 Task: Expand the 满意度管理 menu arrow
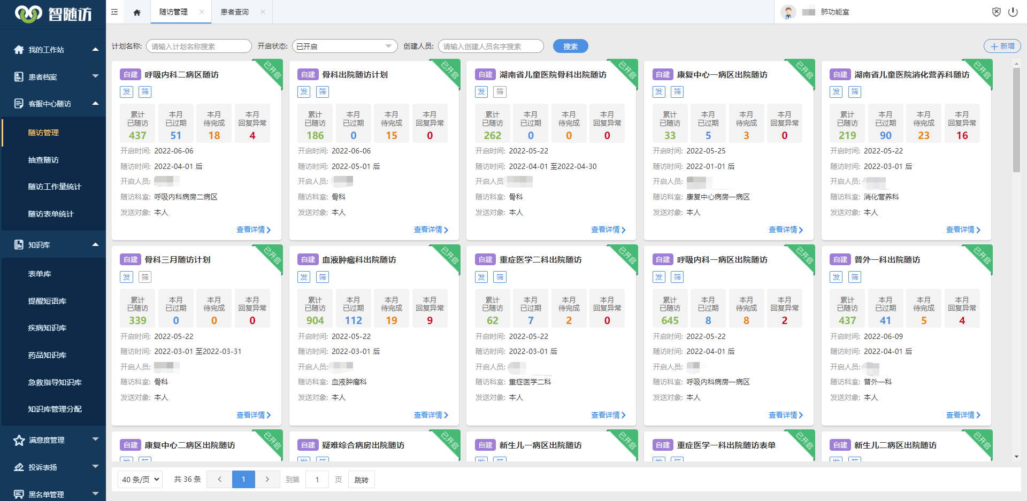click(95, 440)
